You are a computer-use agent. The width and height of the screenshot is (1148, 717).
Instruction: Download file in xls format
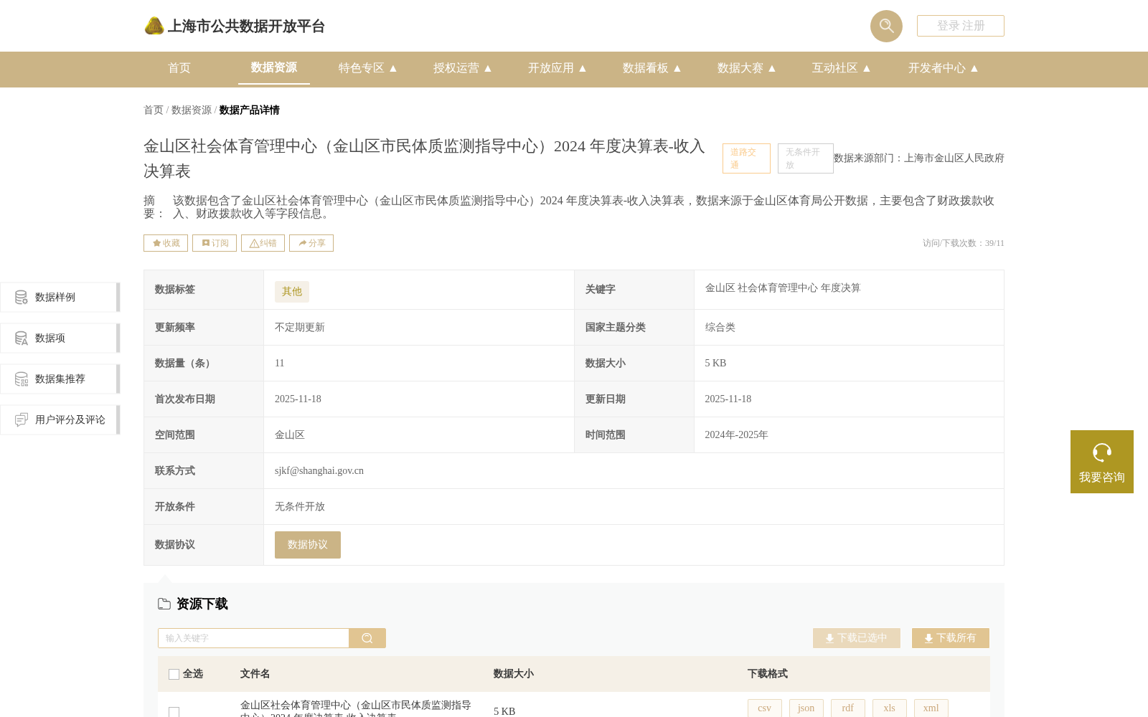click(890, 708)
